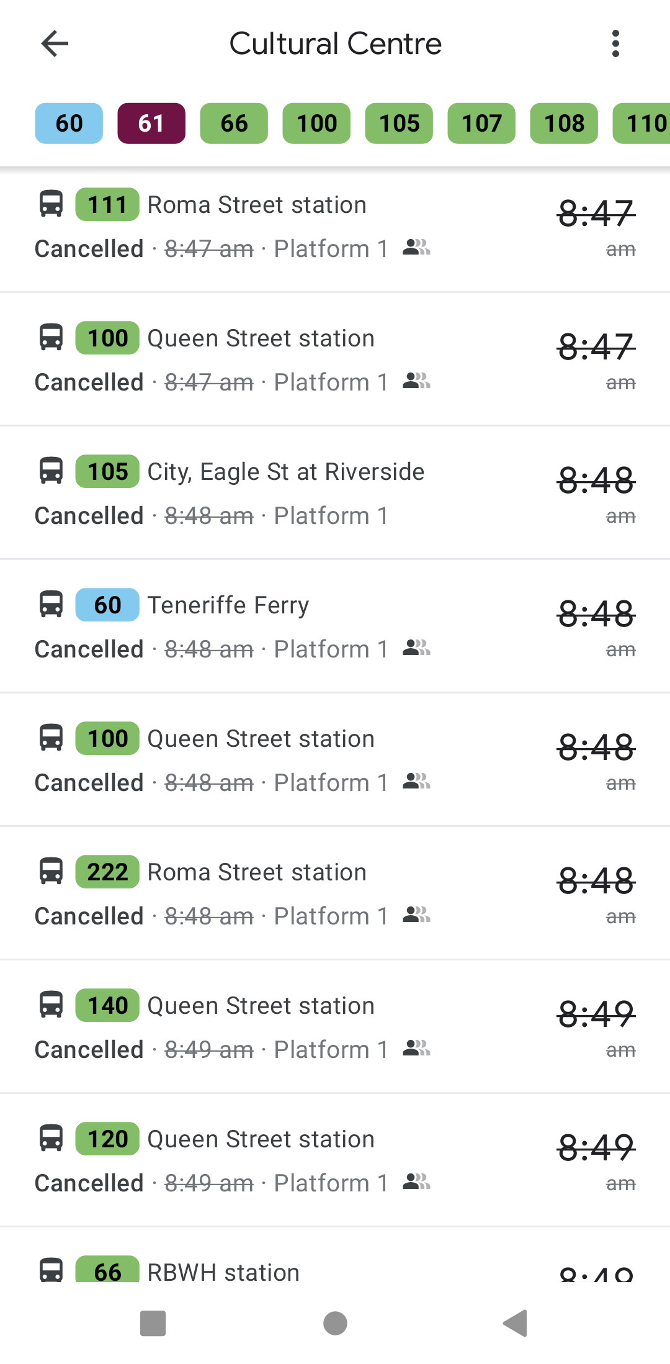This screenshot has height=1364, width=670.
Task: Open the 66 RBWH station departure
Action: 335,1255
